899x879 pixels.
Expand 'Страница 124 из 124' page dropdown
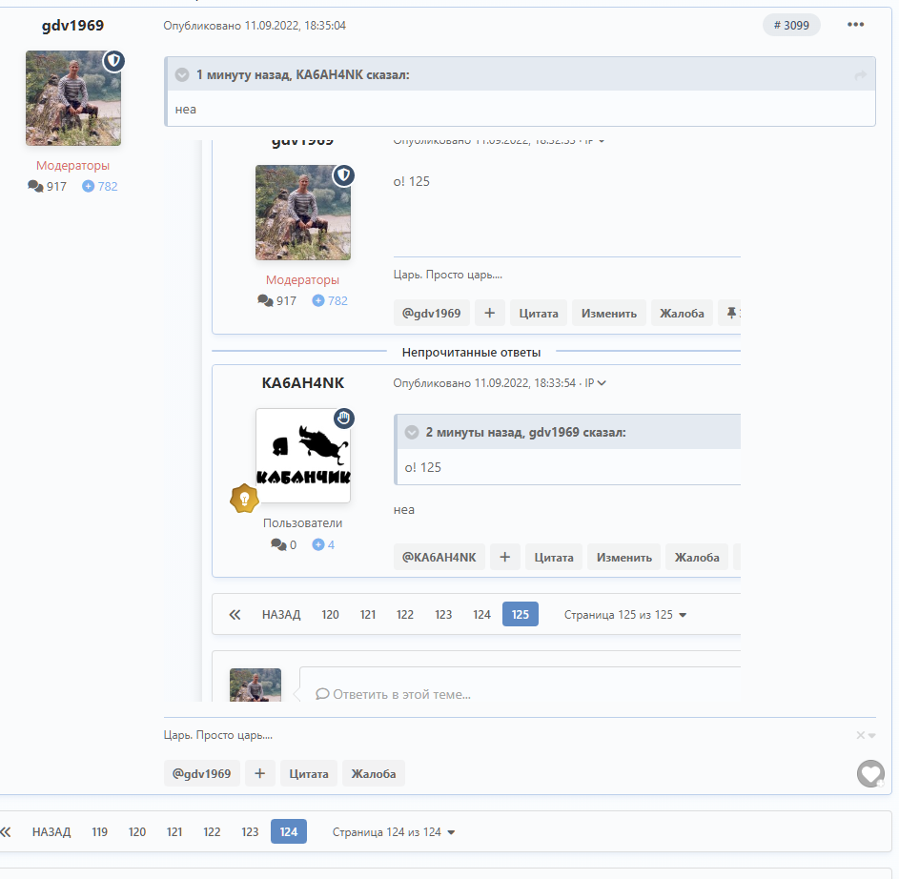(x=394, y=832)
